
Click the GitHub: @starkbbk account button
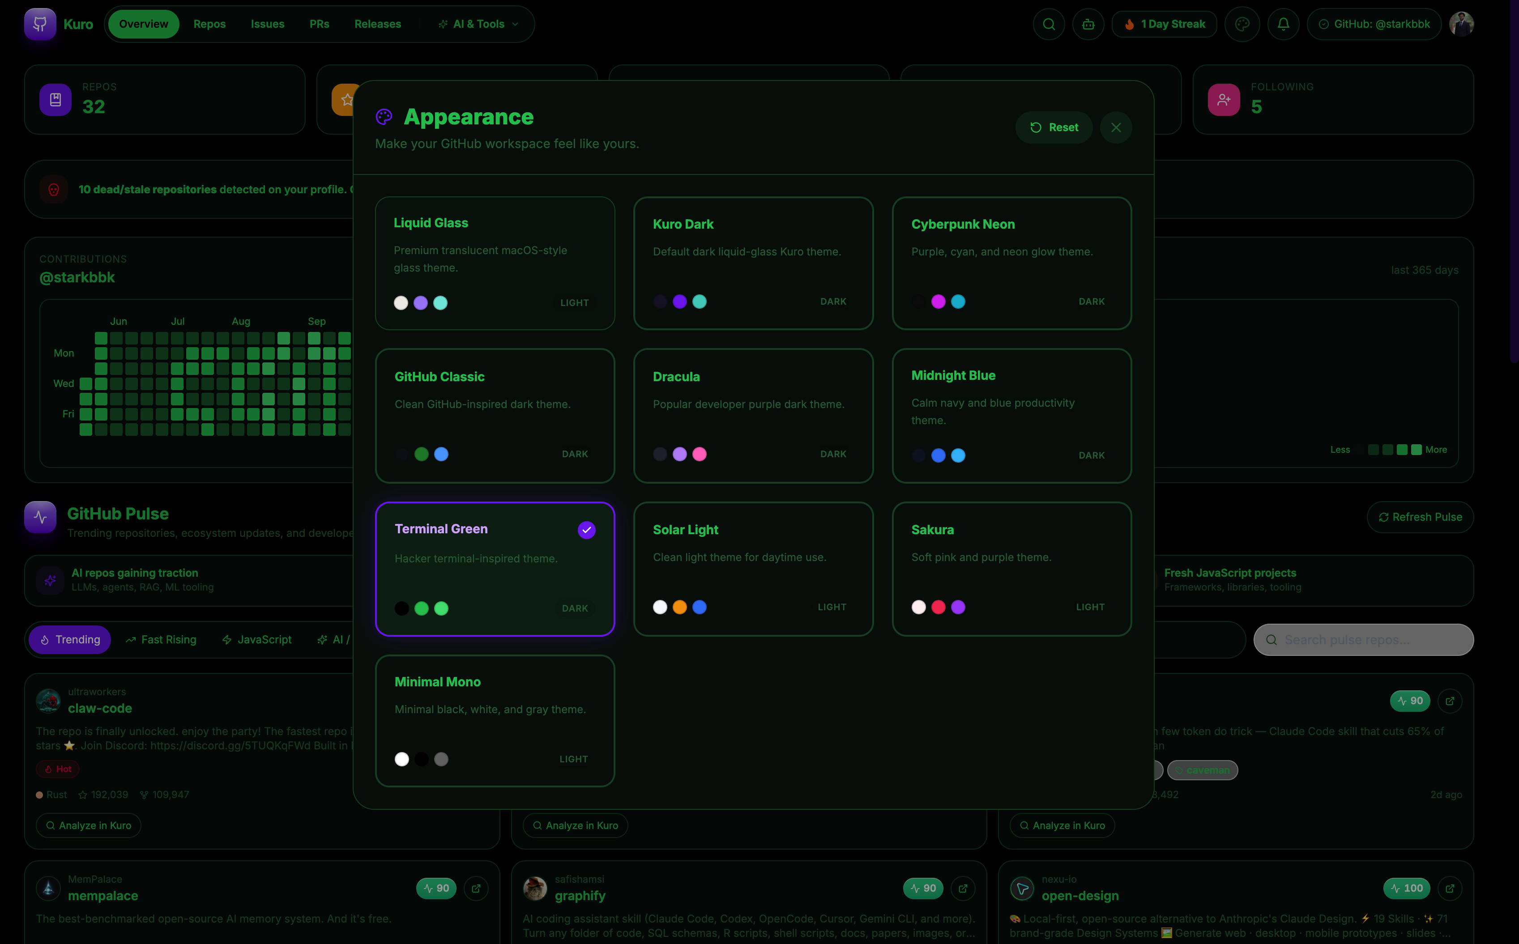point(1374,24)
